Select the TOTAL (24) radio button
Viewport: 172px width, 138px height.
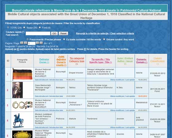click(x=8, y=27)
